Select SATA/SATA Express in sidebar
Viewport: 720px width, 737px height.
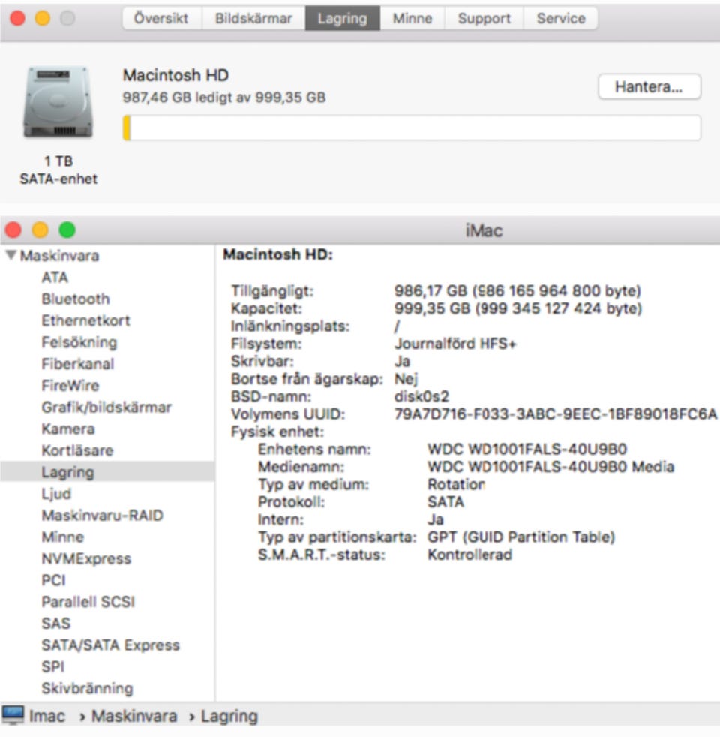point(110,645)
